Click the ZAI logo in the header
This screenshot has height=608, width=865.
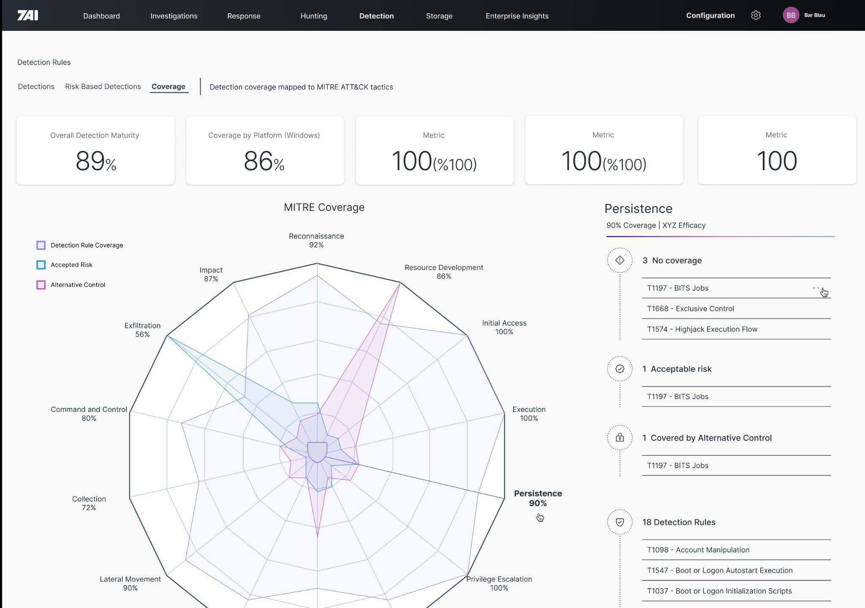coord(28,16)
